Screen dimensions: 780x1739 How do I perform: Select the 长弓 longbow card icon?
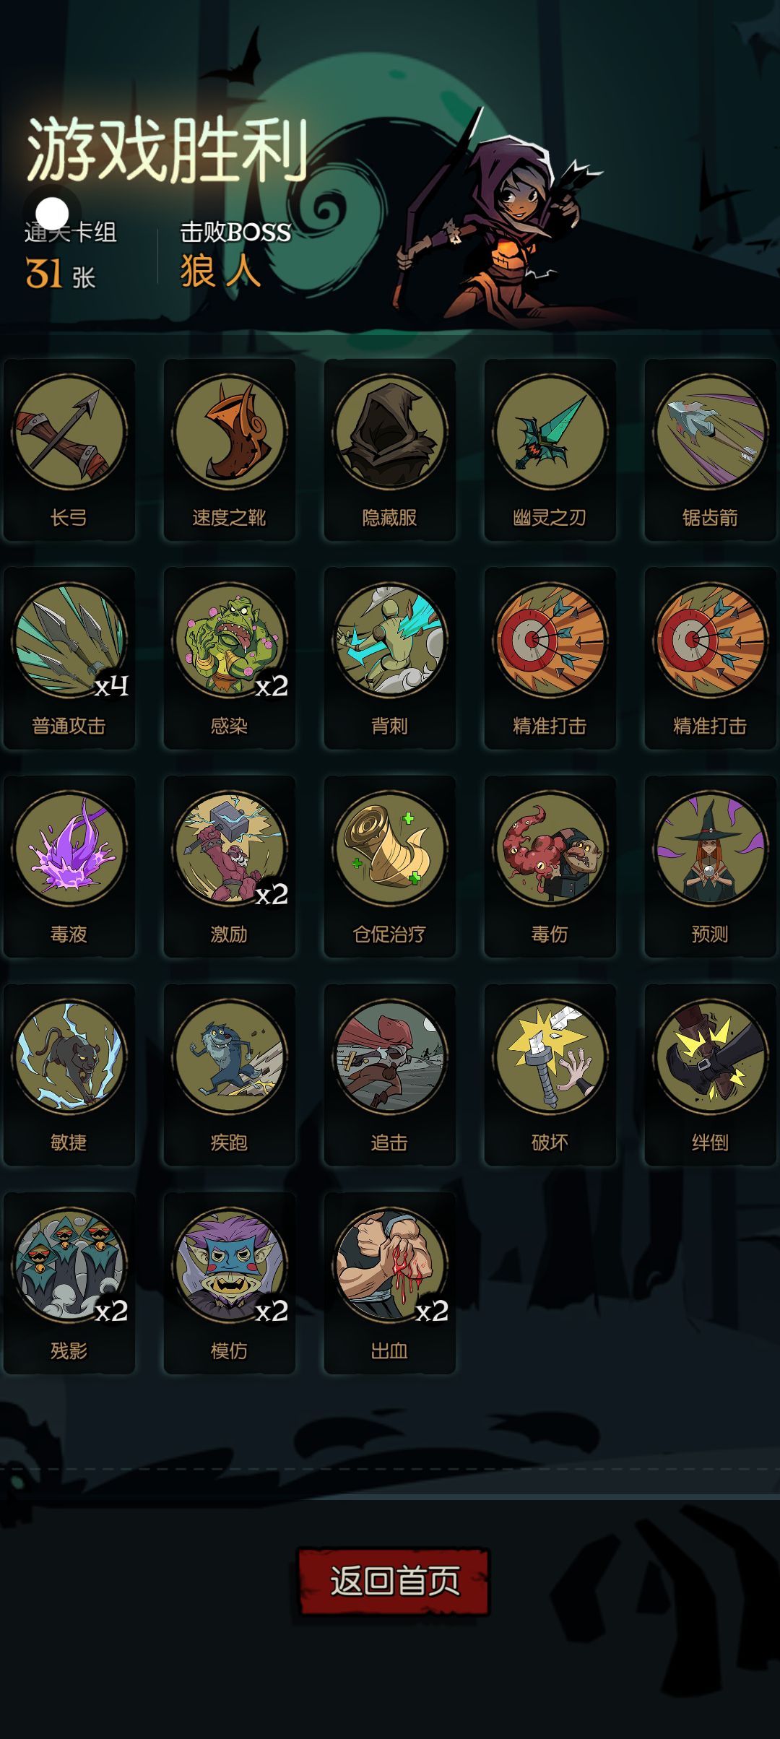(x=69, y=431)
